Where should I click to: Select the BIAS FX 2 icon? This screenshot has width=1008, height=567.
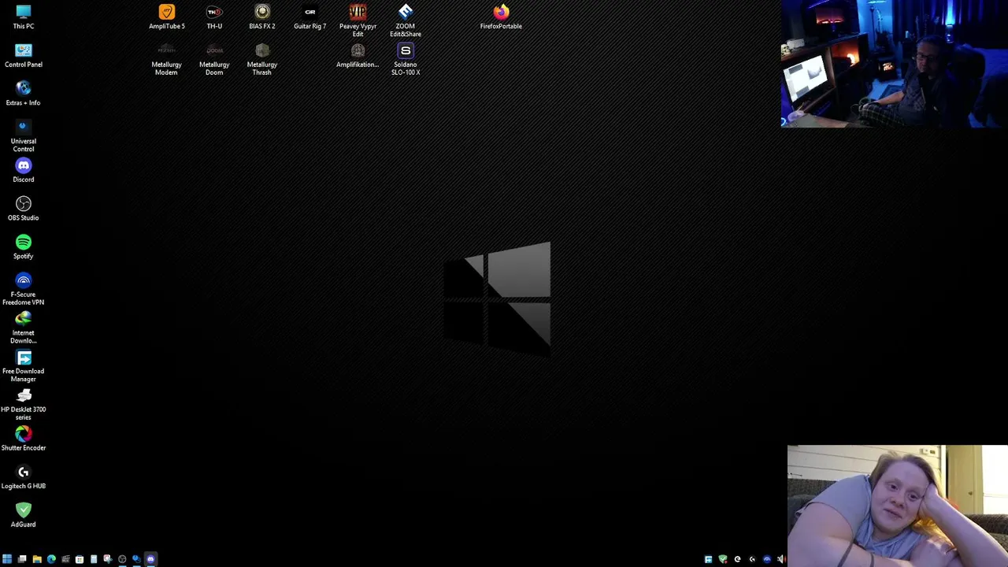(262, 17)
